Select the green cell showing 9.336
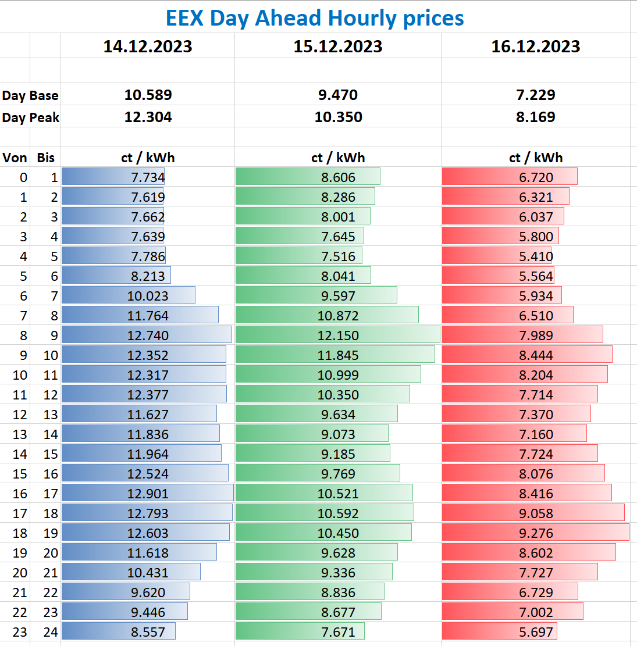Image resolution: width=637 pixels, height=646 pixels. click(337, 572)
